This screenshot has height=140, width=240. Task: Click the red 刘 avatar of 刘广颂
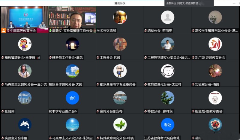coord(215,44)
